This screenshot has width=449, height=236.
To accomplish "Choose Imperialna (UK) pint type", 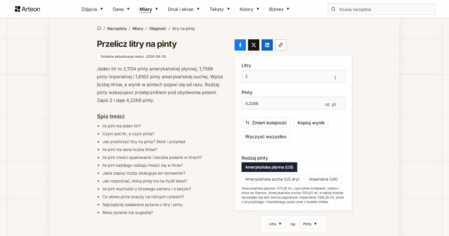I will 323,179.
